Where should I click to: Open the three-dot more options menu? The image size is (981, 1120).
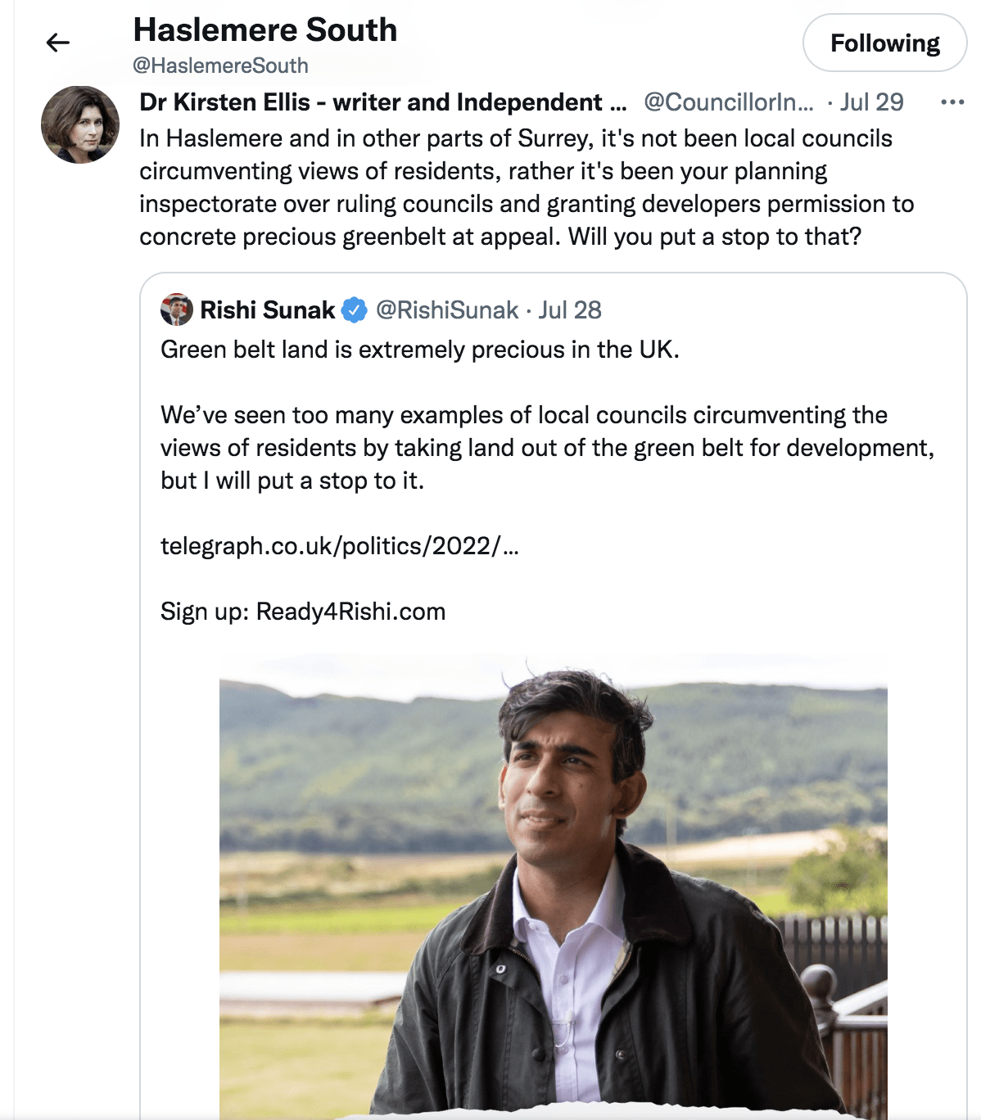click(x=952, y=102)
